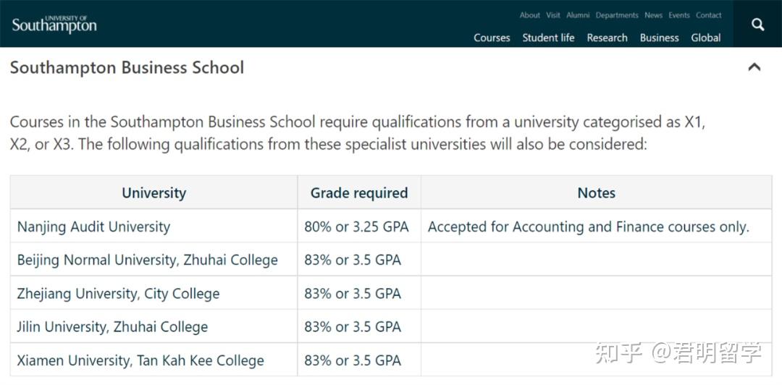Screen dimensions: 782x385
Task: Click the Xiamen University, Tan Kah Kee College row
Action: (140, 360)
